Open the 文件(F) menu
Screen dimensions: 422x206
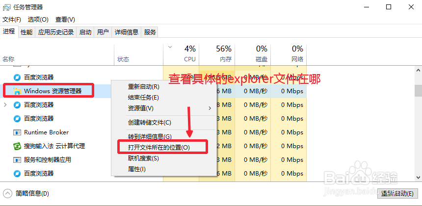click(x=12, y=20)
